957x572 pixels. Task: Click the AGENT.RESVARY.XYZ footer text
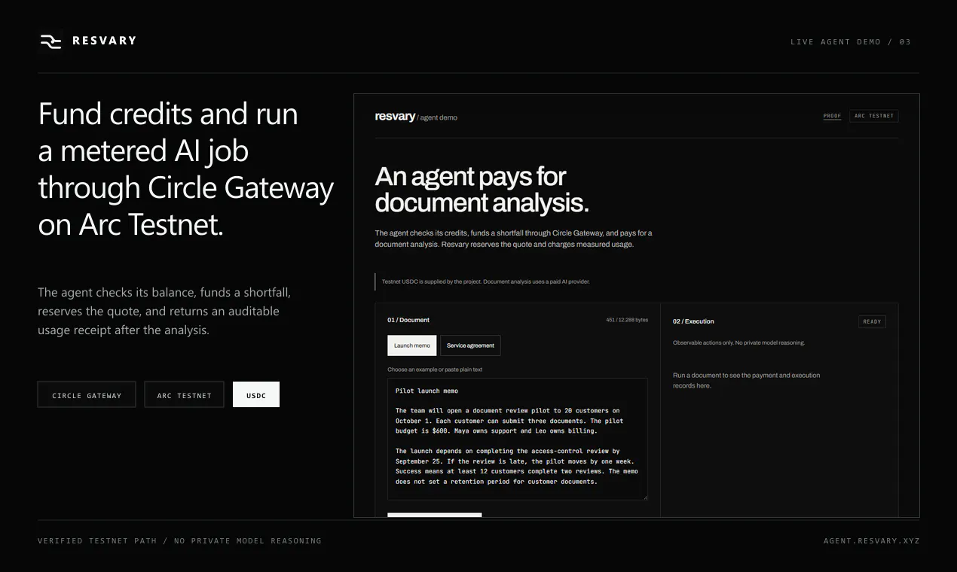tap(872, 540)
